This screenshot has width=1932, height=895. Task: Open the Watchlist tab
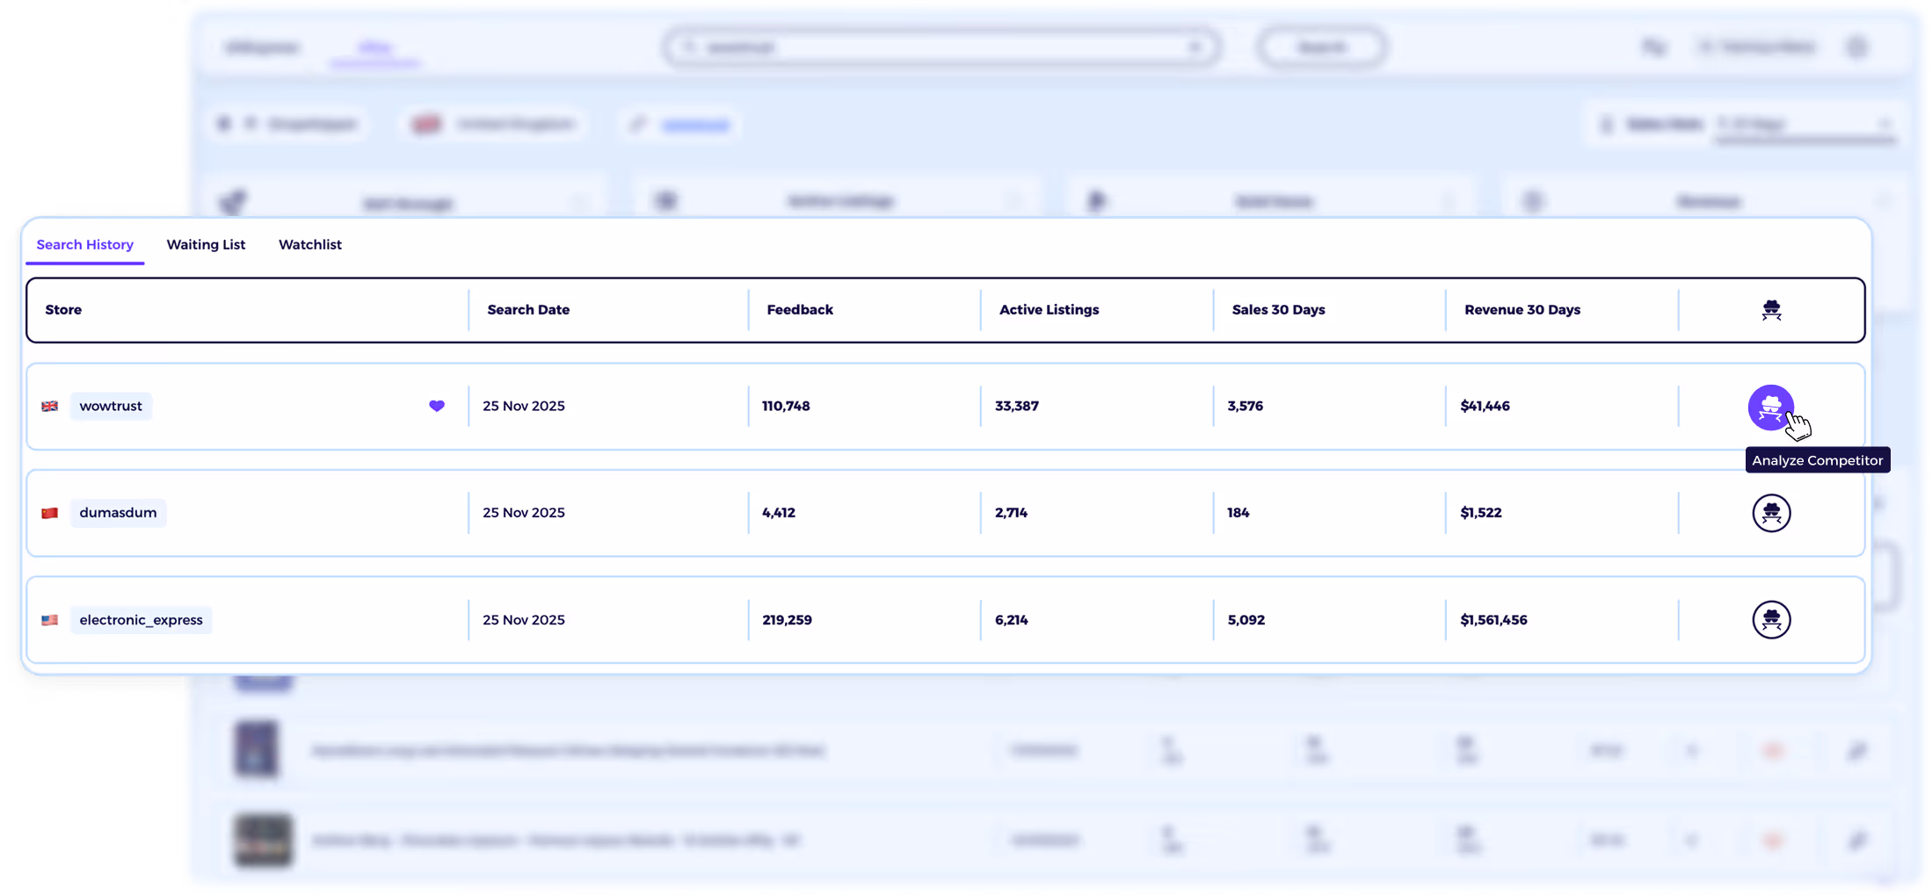point(309,244)
